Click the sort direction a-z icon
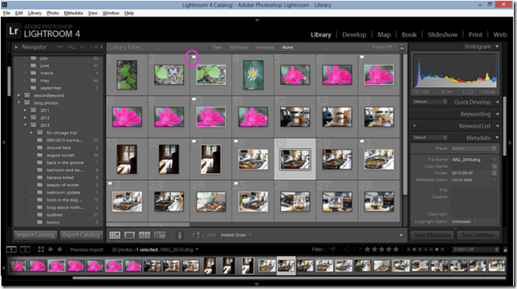This screenshot has width=517, height=289. point(197,235)
